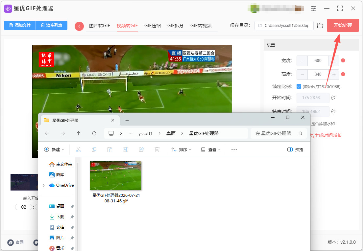363x251 pixels.
Task: Open 桌面 in quick access
Action: [x=57, y=206]
